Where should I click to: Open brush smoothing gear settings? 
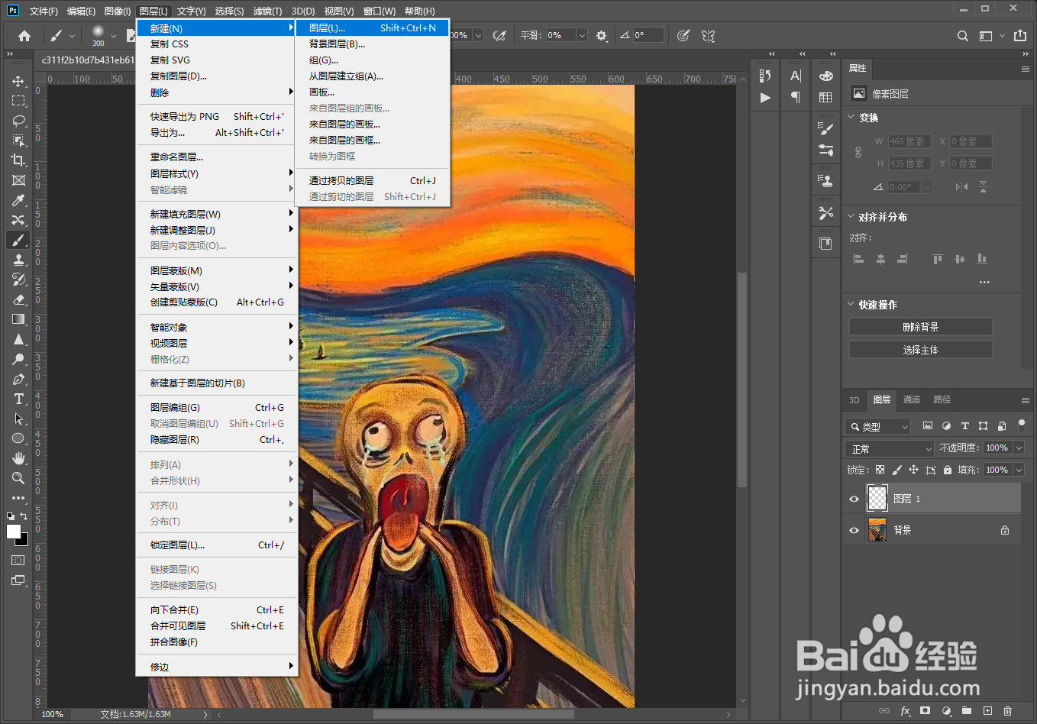coord(602,35)
